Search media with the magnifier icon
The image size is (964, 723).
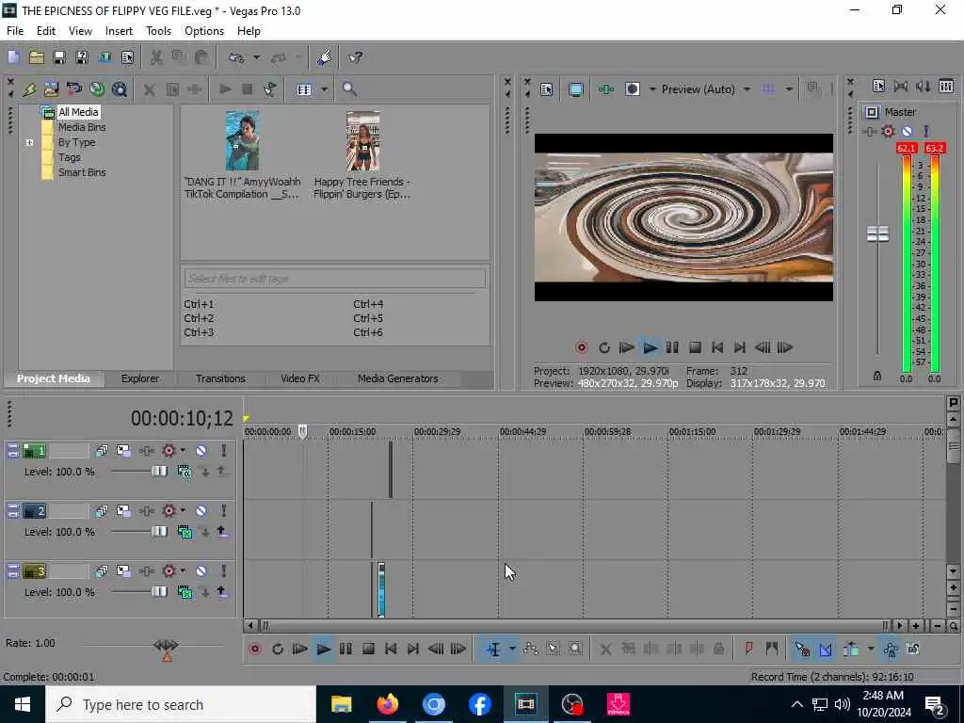click(x=349, y=89)
